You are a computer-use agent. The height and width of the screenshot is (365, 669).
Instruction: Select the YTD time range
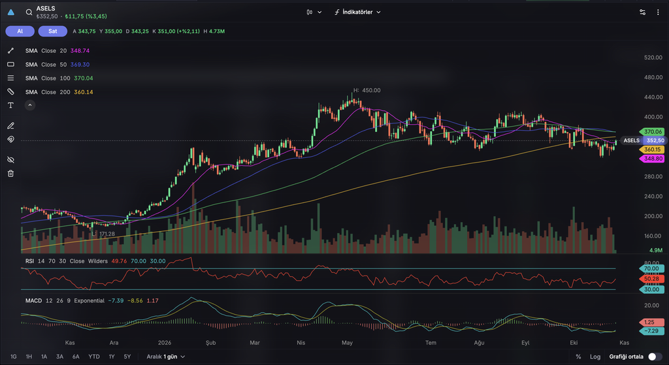[x=94, y=357]
